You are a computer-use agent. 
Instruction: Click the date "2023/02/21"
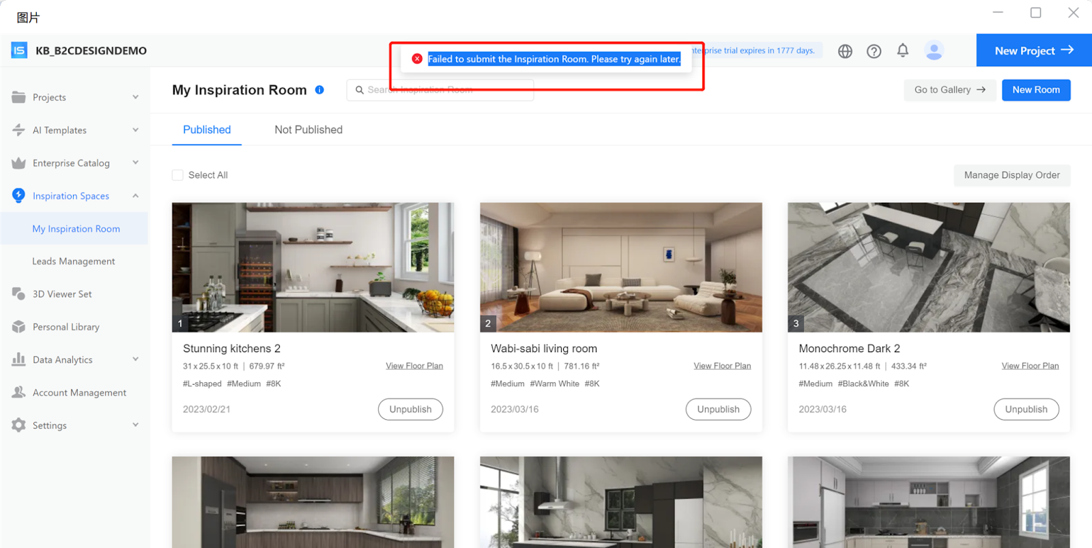(x=207, y=409)
